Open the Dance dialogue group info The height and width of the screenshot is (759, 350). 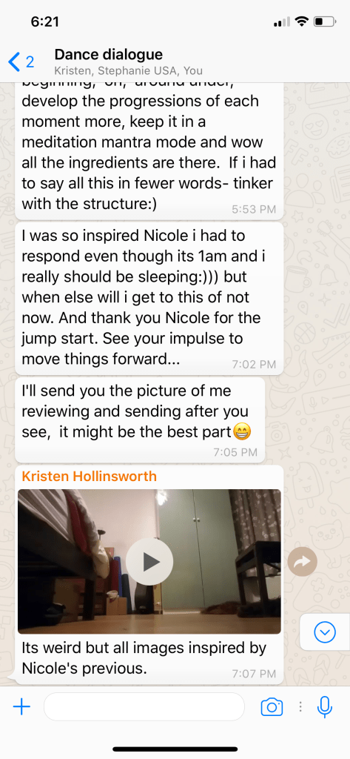(x=108, y=54)
